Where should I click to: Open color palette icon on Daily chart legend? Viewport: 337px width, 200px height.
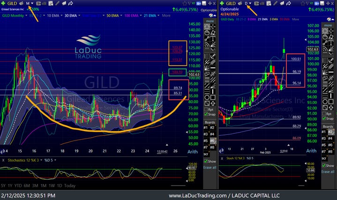tap(329, 19)
